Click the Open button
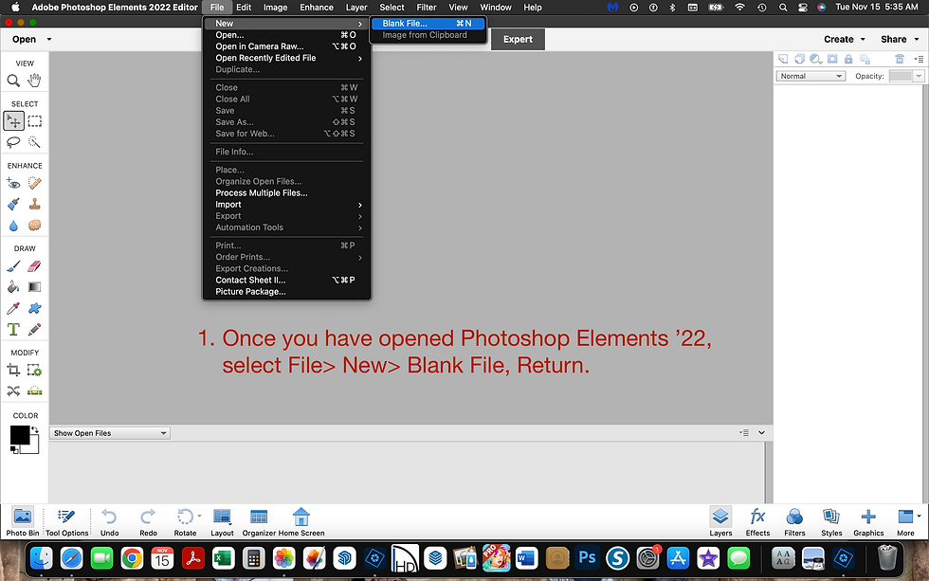Image resolution: width=929 pixels, height=581 pixels. (x=25, y=39)
